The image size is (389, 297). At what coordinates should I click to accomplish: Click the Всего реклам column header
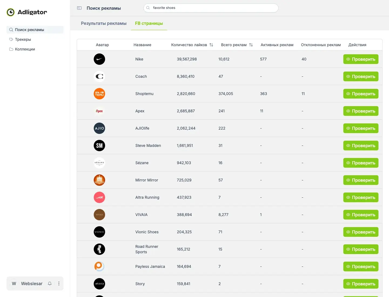pyautogui.click(x=234, y=45)
